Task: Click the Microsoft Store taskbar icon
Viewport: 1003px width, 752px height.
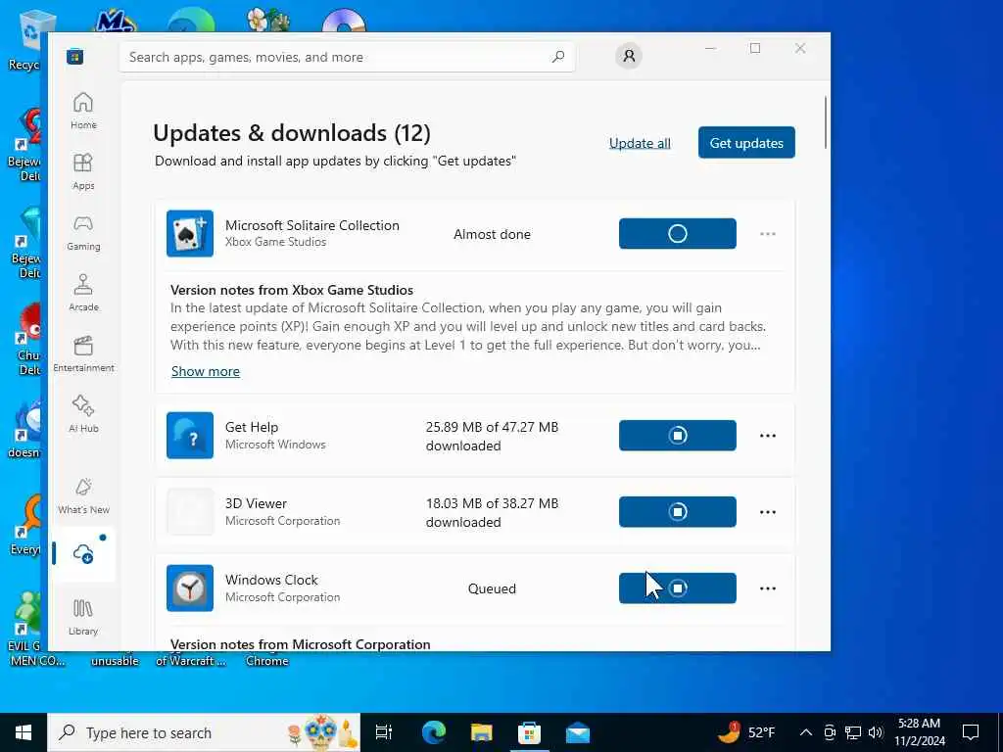Action: click(x=529, y=732)
